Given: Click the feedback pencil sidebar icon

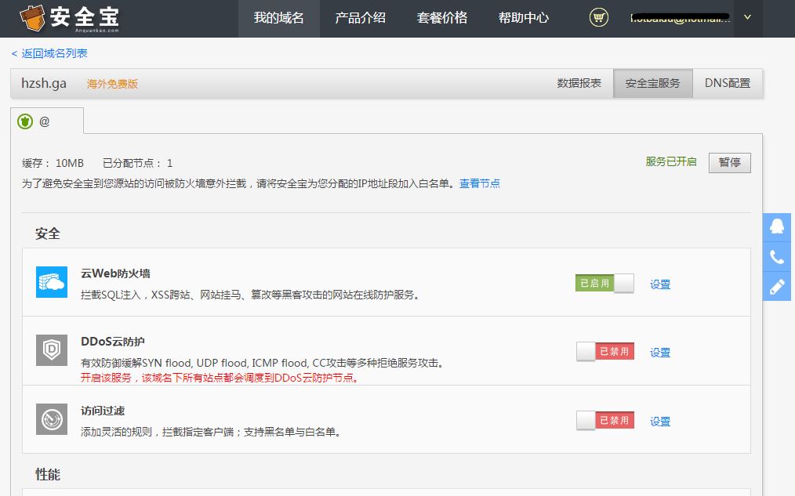Looking at the screenshot, I should click(777, 287).
